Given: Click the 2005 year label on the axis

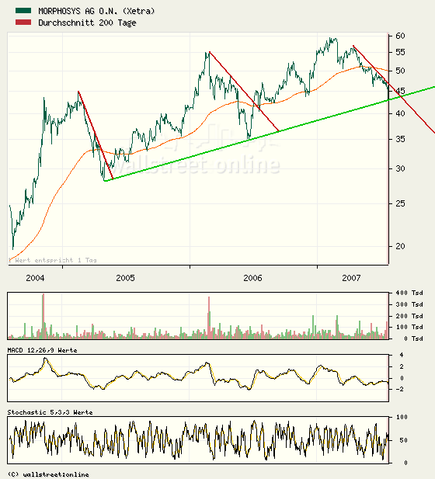Looking at the screenshot, I should click(x=125, y=278).
